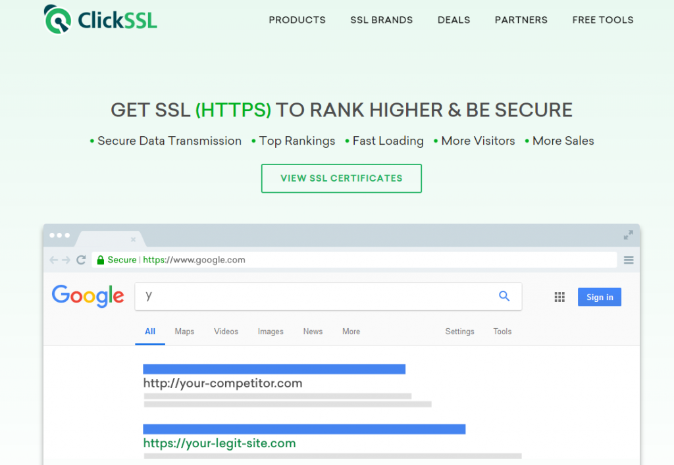674x465 pixels.
Task: Switch to the Images search tab
Action: [271, 331]
